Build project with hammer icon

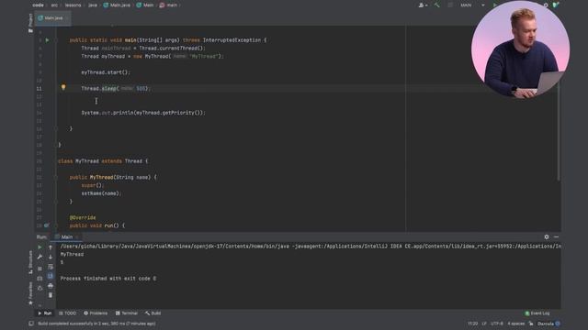point(437,5)
